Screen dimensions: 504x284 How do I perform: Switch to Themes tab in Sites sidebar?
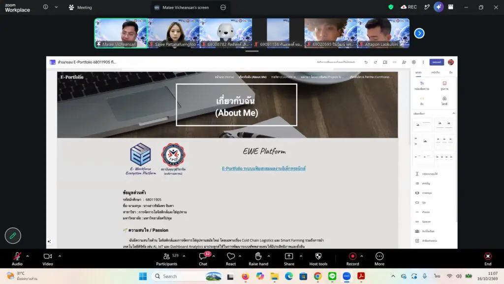click(x=451, y=72)
